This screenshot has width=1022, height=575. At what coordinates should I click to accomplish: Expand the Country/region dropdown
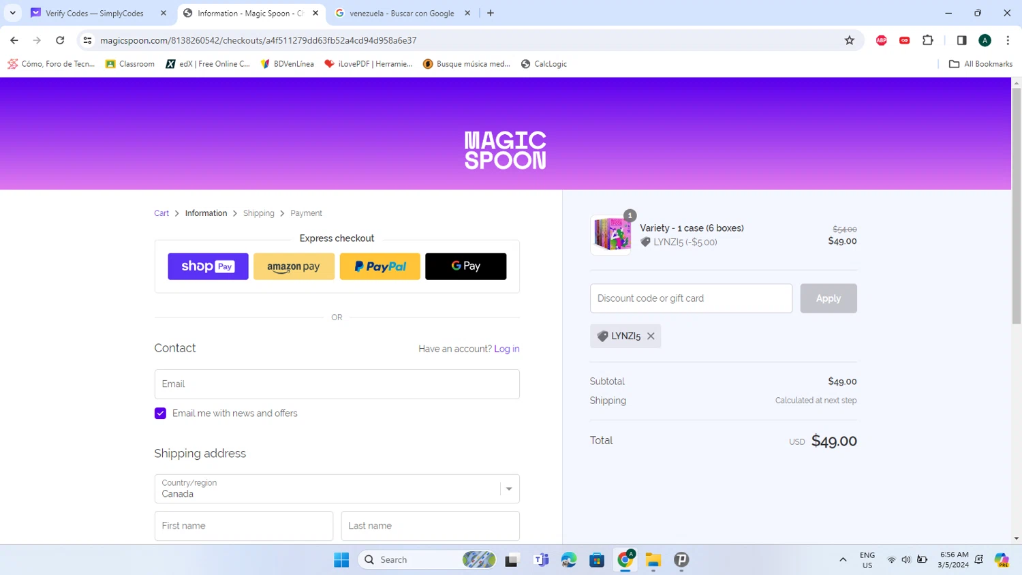[337, 488]
